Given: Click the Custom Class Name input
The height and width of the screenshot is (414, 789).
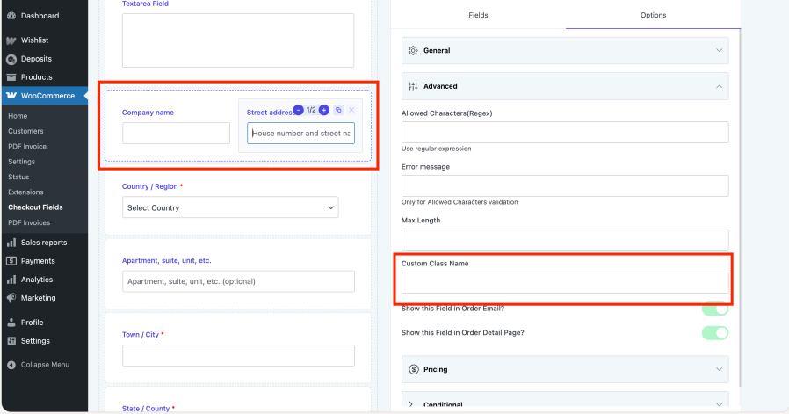Looking at the screenshot, I should click(x=565, y=282).
